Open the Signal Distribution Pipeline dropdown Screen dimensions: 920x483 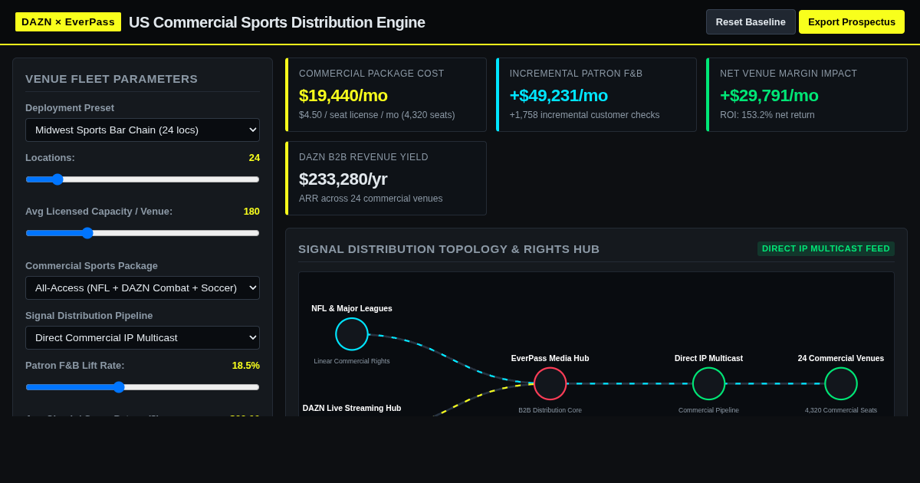[x=143, y=337]
